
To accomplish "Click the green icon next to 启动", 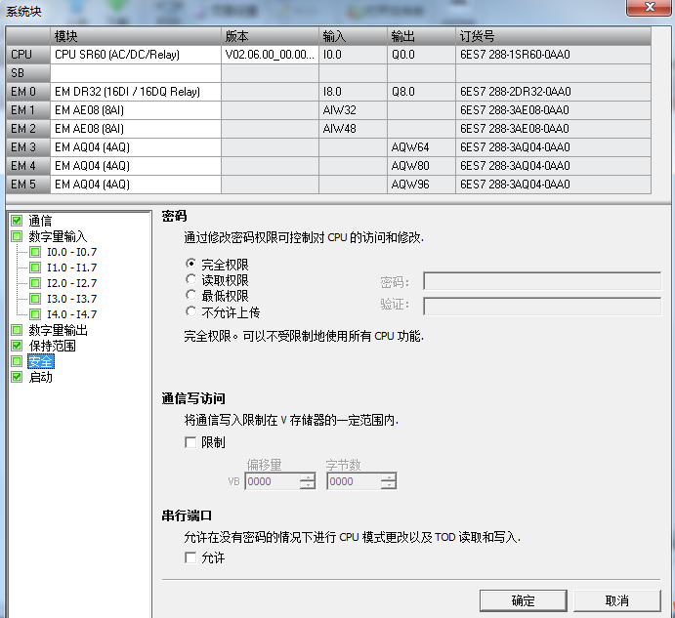I will tap(16, 377).
